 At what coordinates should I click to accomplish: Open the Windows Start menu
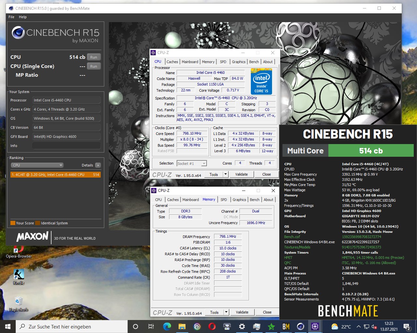pyautogui.click(x=8, y=326)
